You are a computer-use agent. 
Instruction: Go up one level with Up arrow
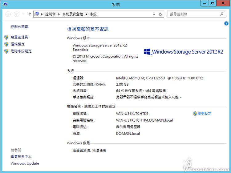tap(30, 14)
